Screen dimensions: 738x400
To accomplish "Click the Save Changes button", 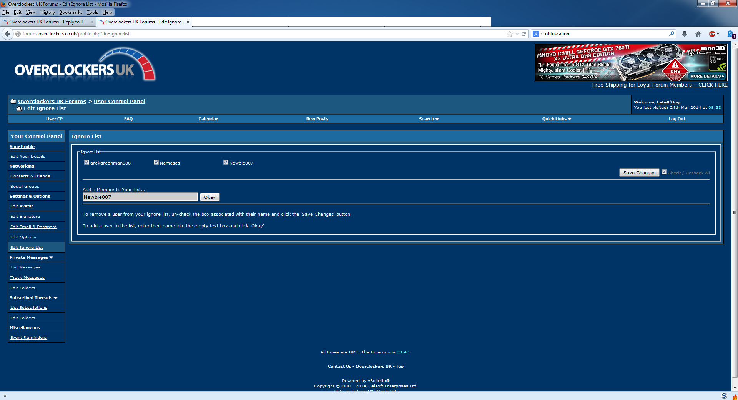I will (x=639, y=173).
